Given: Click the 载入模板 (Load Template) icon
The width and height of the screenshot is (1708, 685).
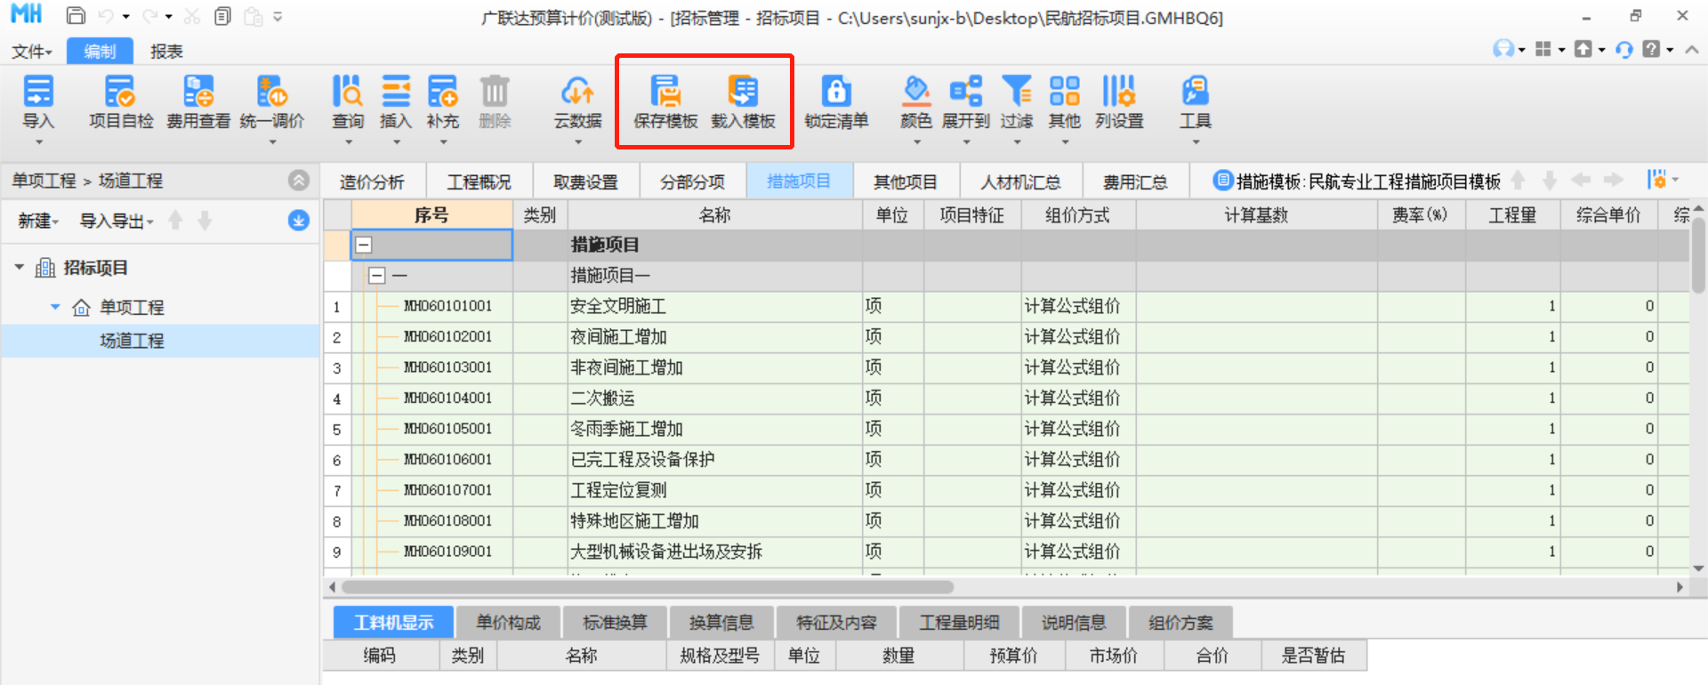Looking at the screenshot, I should tap(743, 93).
